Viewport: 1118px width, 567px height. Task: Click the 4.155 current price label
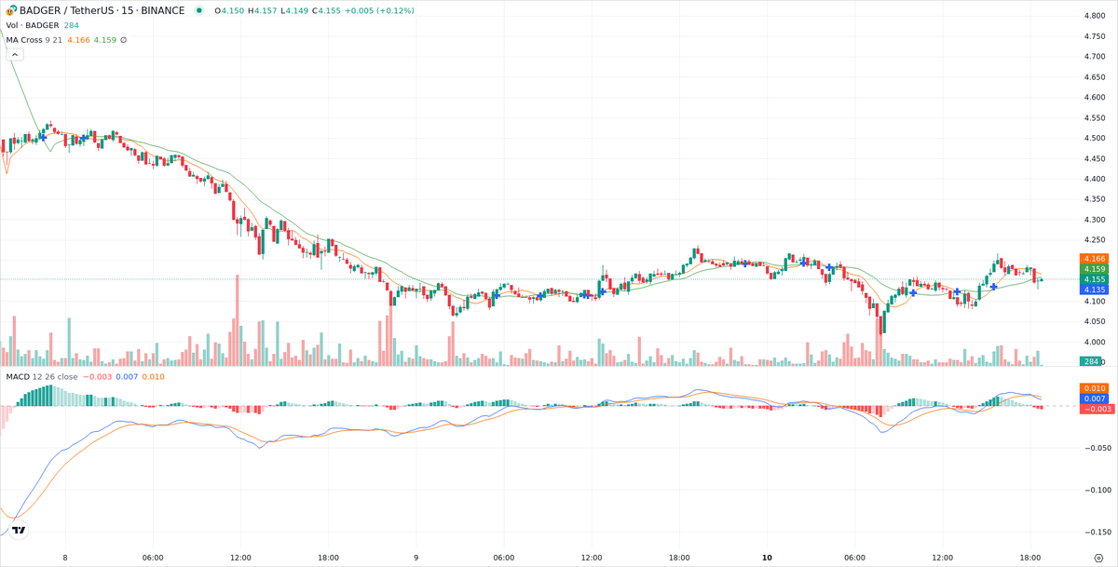(1094, 279)
